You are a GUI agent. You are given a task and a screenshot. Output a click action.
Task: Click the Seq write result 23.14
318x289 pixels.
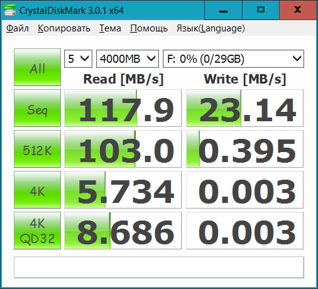tap(244, 108)
